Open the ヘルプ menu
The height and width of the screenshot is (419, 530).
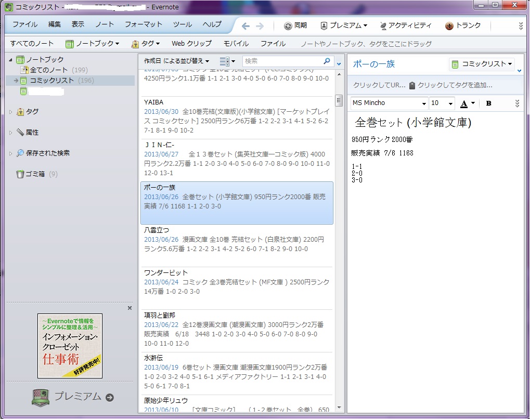pos(212,24)
